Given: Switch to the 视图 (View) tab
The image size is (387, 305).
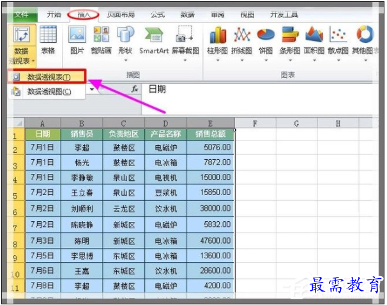Looking at the screenshot, I should pyautogui.click(x=247, y=15).
